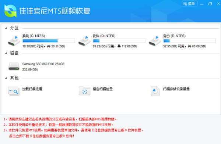The image size is (221, 144).
Task: Collapse the 分区 section
Action: click(6, 28)
